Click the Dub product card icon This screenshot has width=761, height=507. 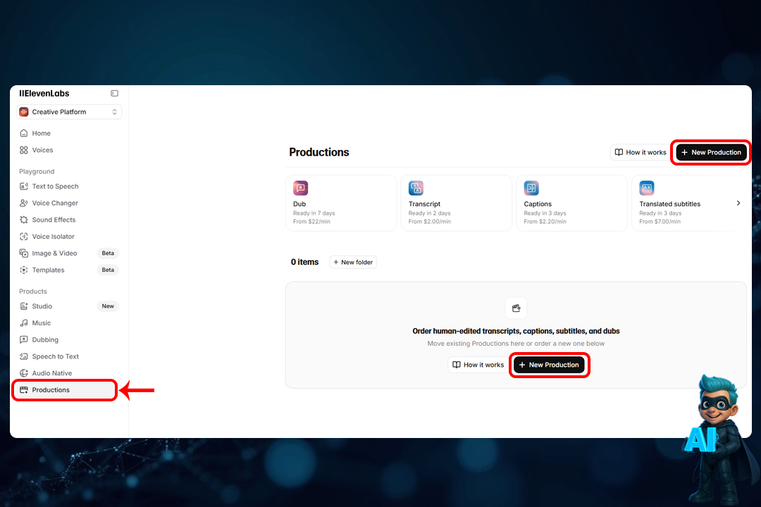pyautogui.click(x=301, y=188)
